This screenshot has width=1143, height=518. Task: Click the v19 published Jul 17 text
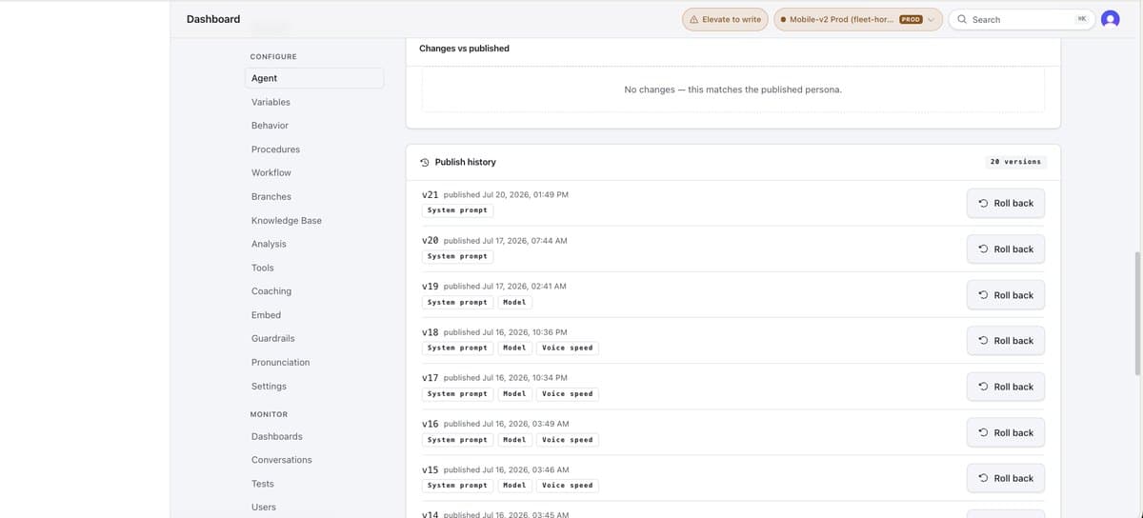(505, 286)
